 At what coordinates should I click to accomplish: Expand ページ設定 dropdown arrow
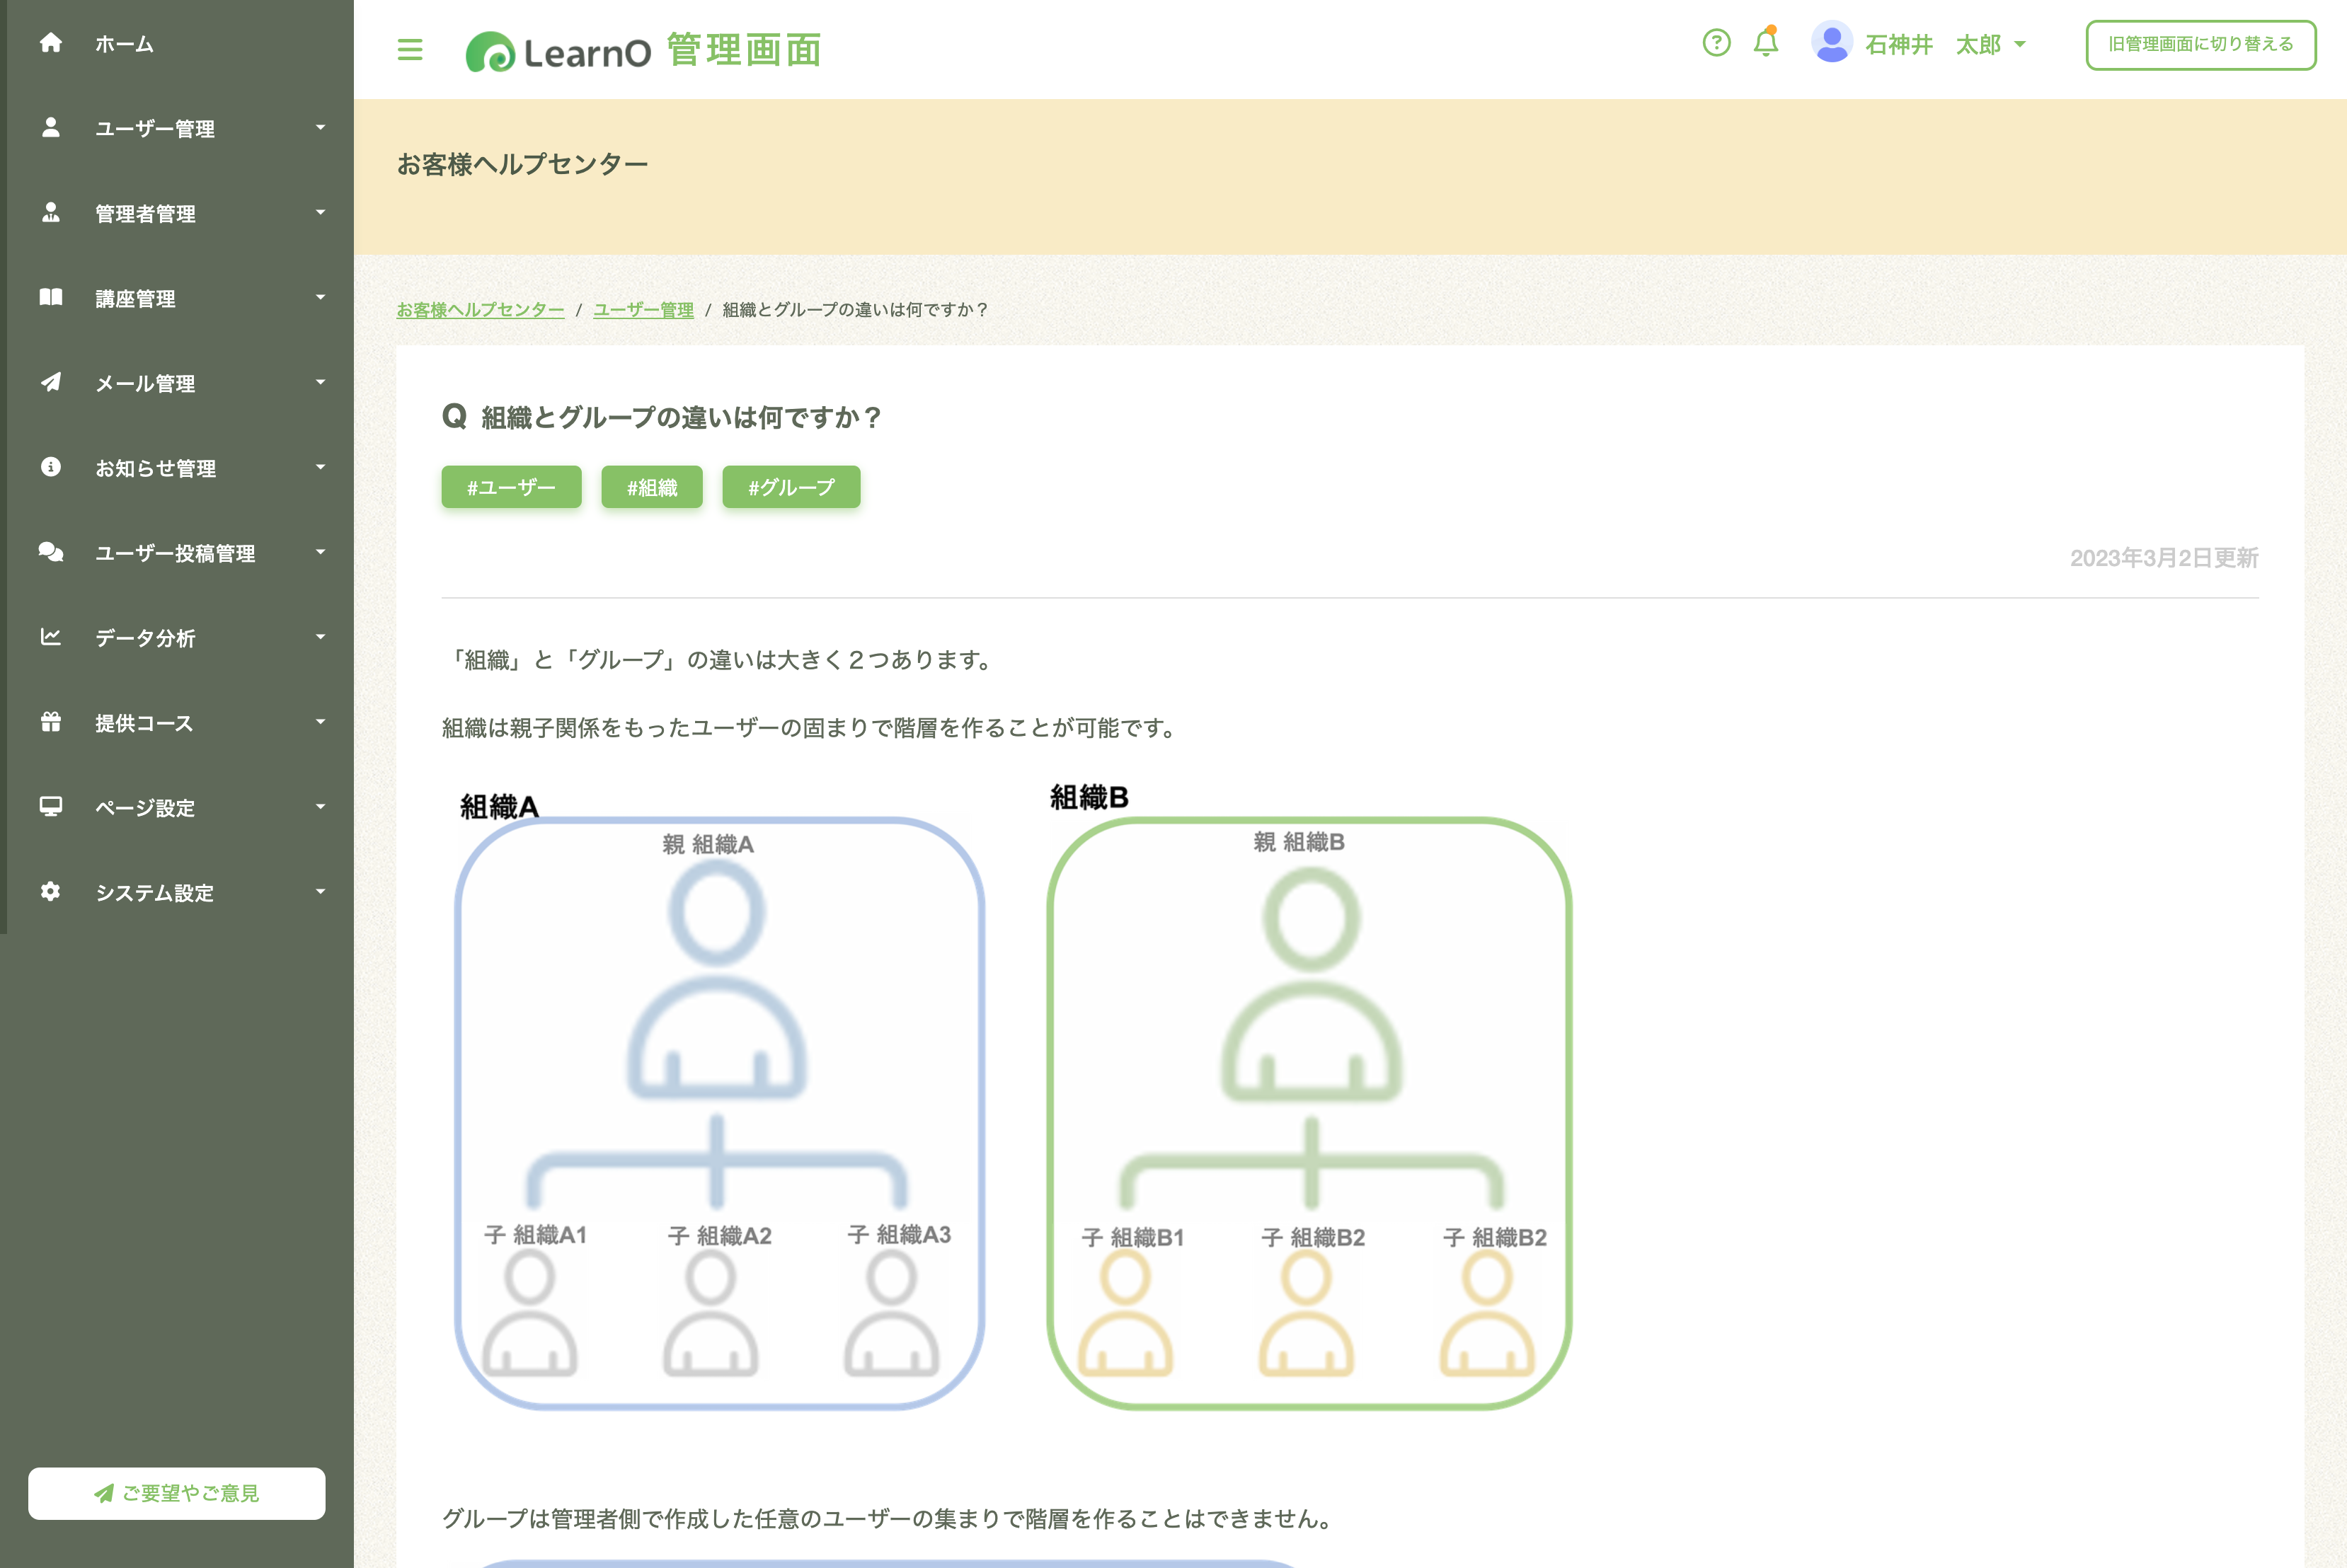320,806
